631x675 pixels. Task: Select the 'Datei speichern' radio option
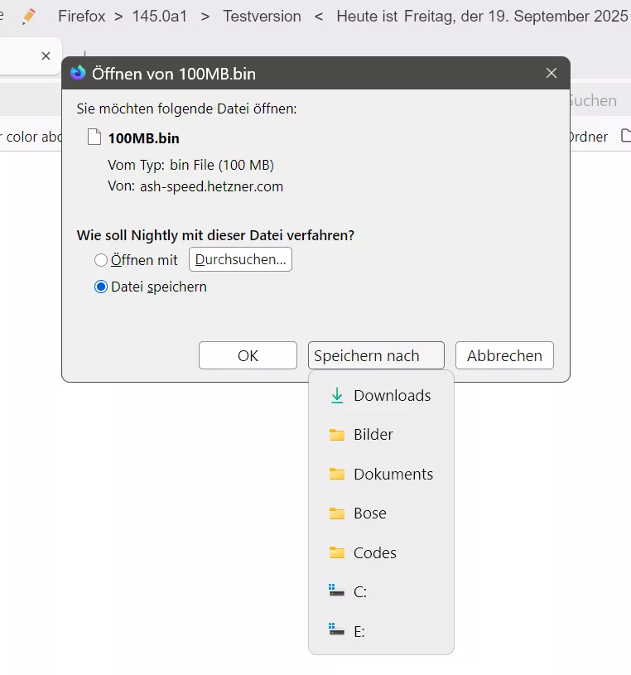[x=101, y=287]
